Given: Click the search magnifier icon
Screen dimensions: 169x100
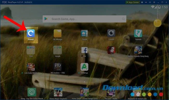Looking at the screenshot, I should 123,19.
